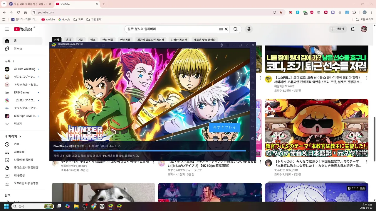
Task: Go to the browser home button
Action: [x=26, y=12]
